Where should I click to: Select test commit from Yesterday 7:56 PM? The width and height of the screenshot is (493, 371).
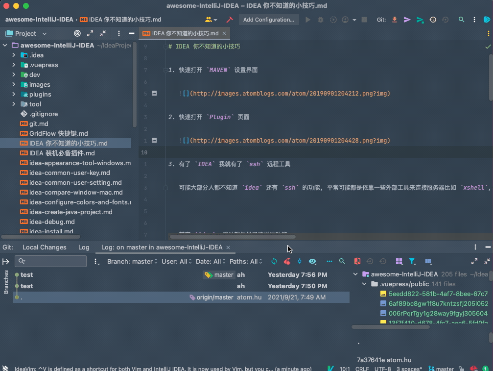[181, 275]
